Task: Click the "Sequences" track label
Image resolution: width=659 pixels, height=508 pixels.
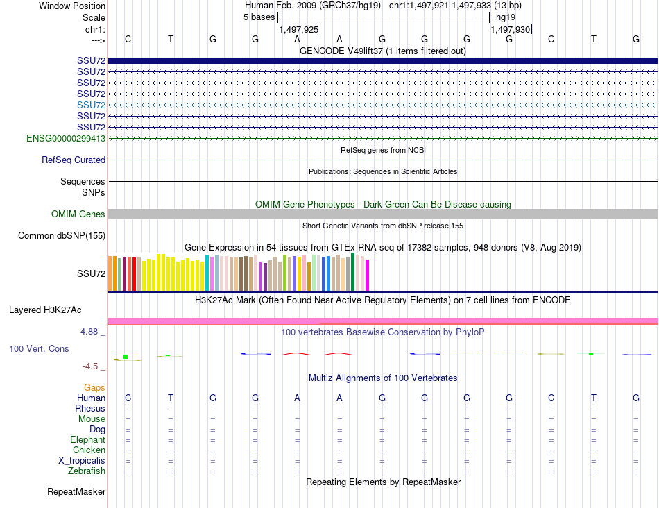Action: pos(83,181)
